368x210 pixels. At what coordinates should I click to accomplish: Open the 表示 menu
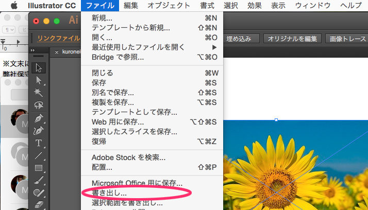click(278, 5)
